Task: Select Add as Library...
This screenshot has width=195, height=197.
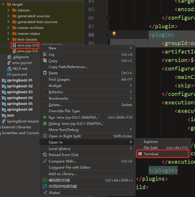Action: tap(87, 174)
